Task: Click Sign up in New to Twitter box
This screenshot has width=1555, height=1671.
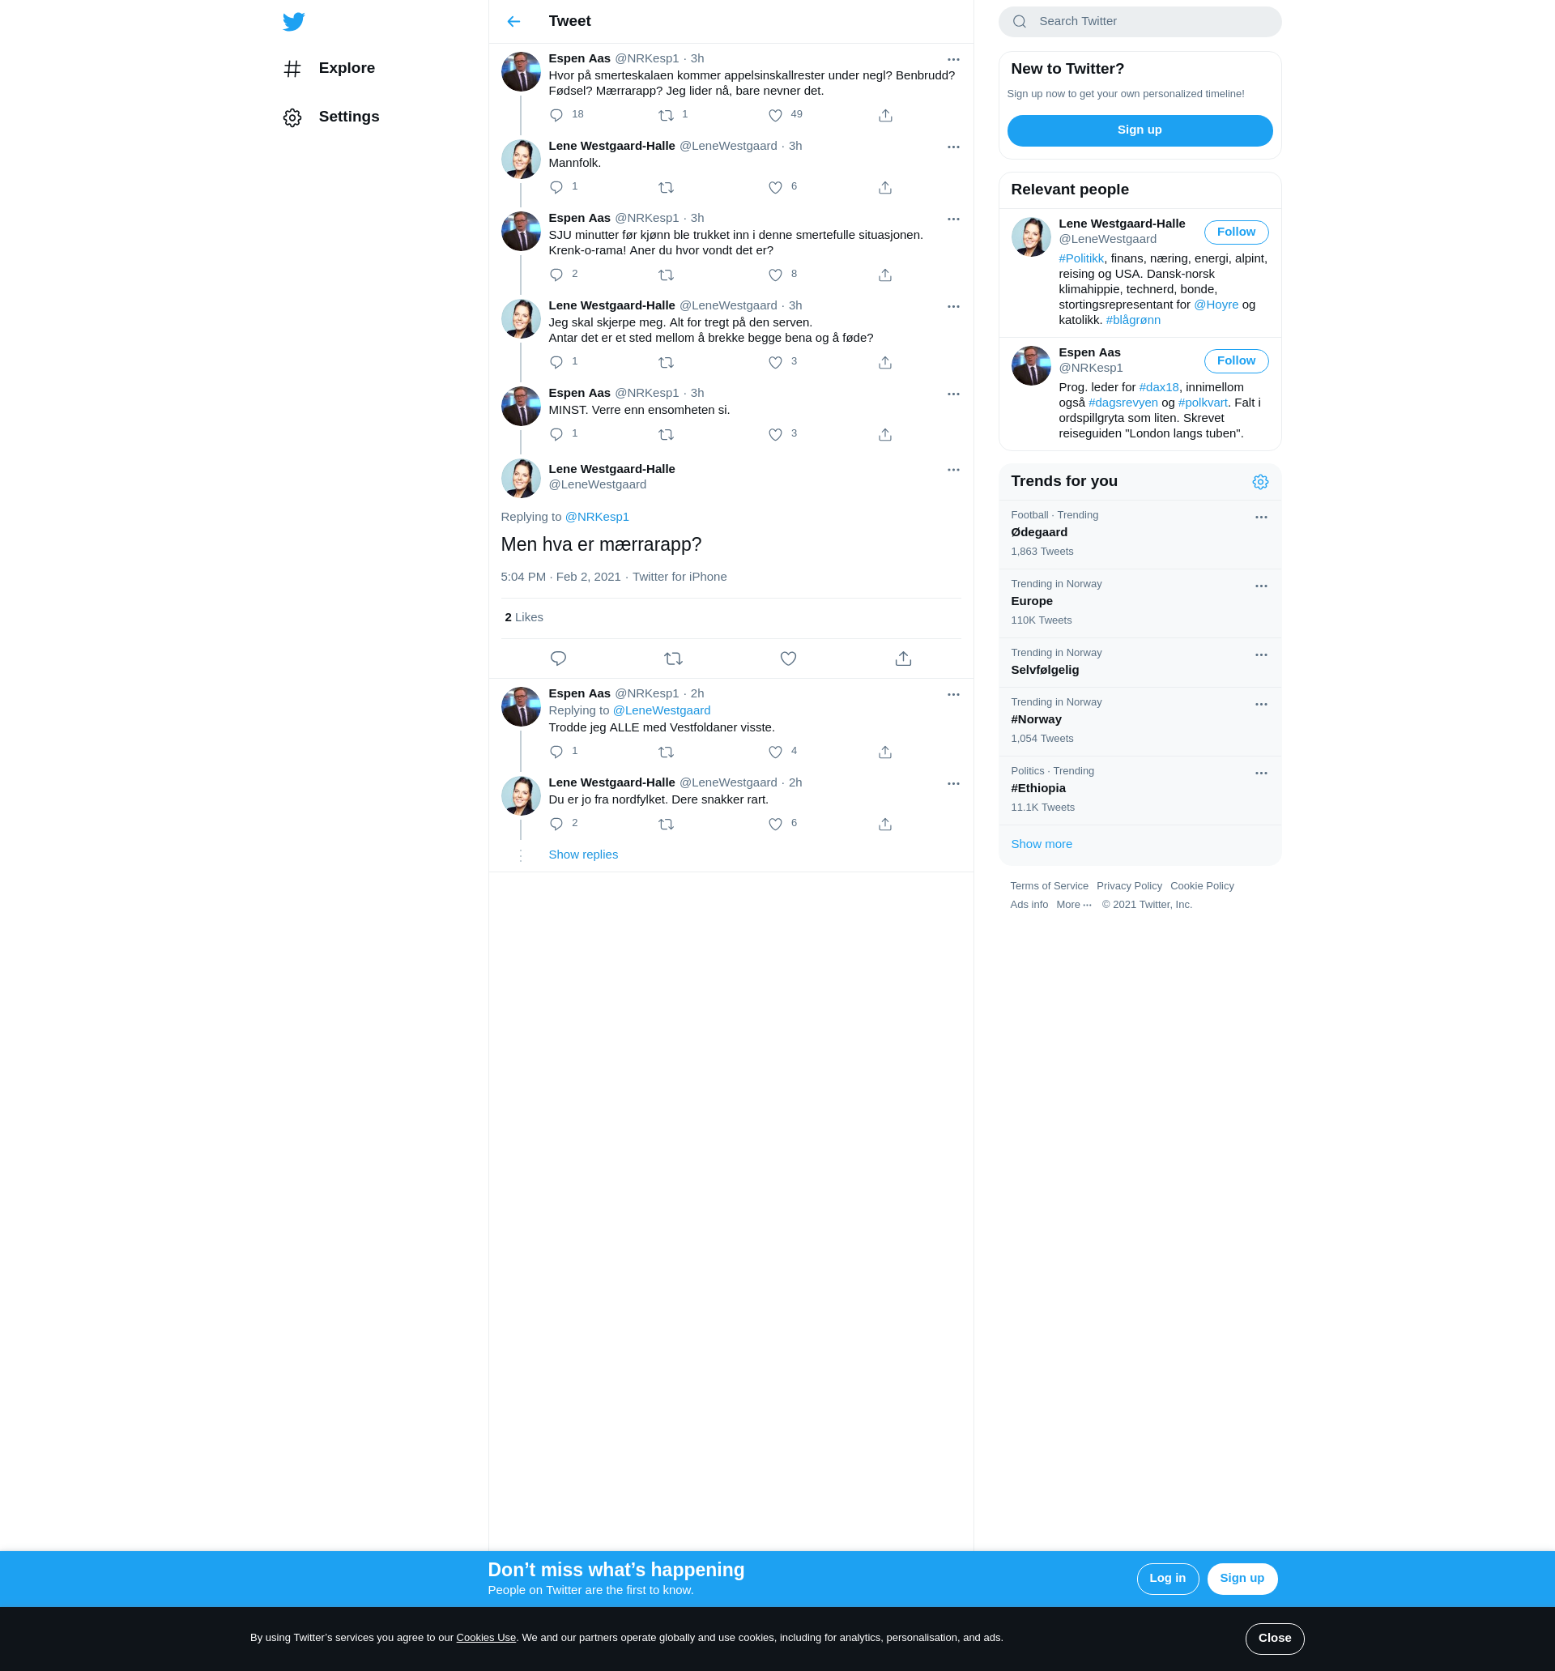Action: pos(1140,130)
